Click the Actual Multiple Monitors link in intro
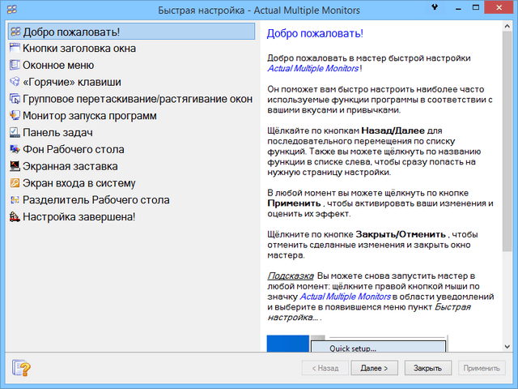This screenshot has width=518, height=389. 313,68
